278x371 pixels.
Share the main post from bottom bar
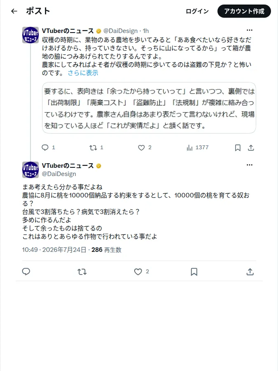(x=250, y=272)
